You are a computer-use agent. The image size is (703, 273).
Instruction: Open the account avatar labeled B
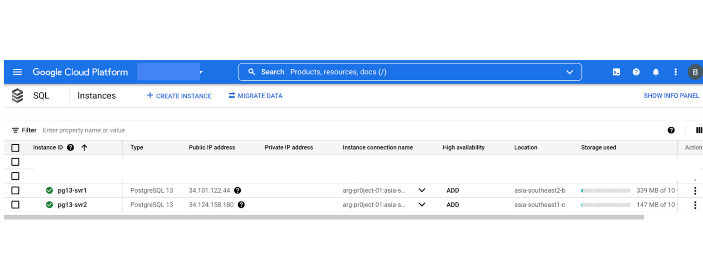pyautogui.click(x=695, y=72)
